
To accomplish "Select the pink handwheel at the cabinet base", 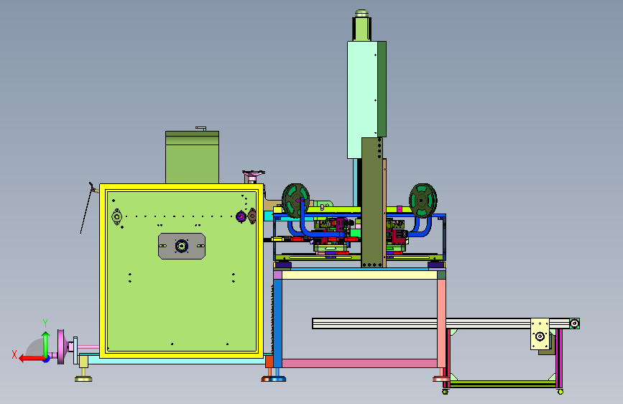I will [61, 346].
